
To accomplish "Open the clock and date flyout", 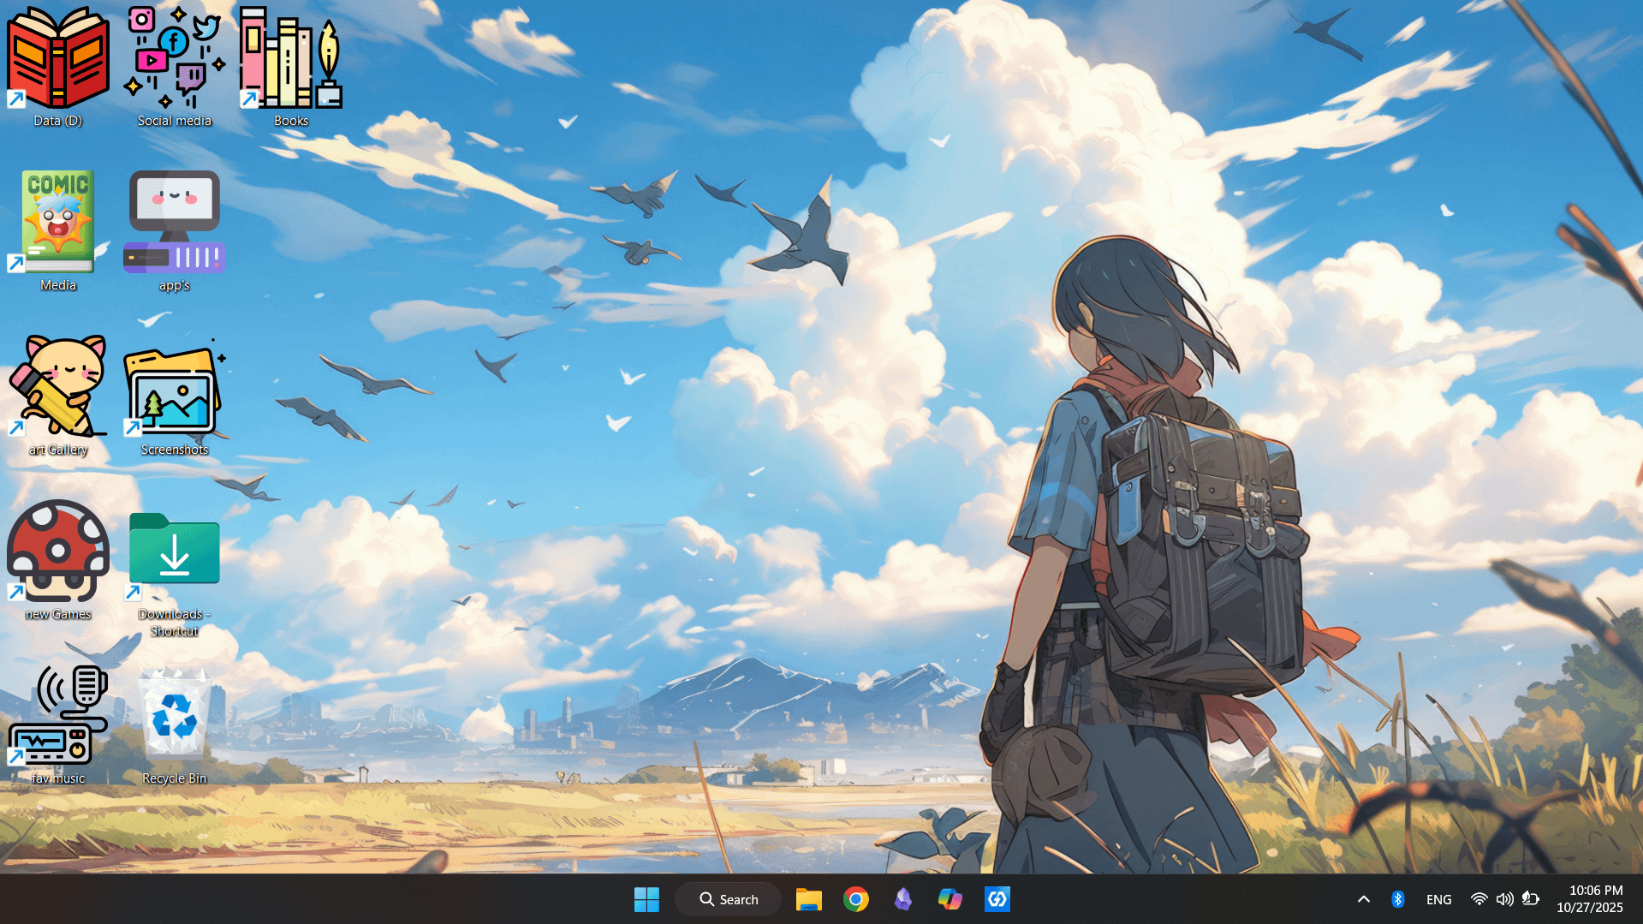I will (1589, 899).
